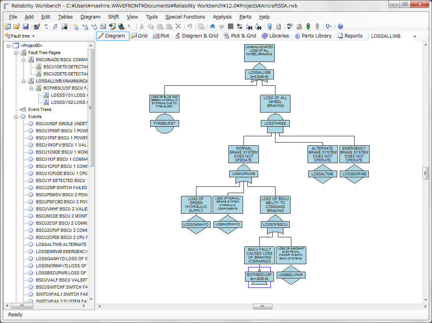Click the diagram vertical scrollbar thumb
432x323 pixels.
[x=425, y=173]
